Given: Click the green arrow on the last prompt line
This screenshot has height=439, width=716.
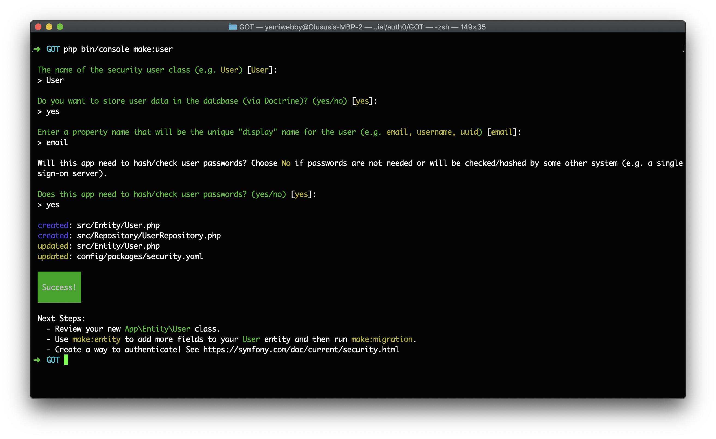Looking at the screenshot, I should click(x=37, y=360).
